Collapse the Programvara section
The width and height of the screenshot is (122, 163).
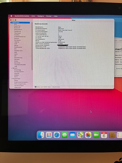coord(12,79)
